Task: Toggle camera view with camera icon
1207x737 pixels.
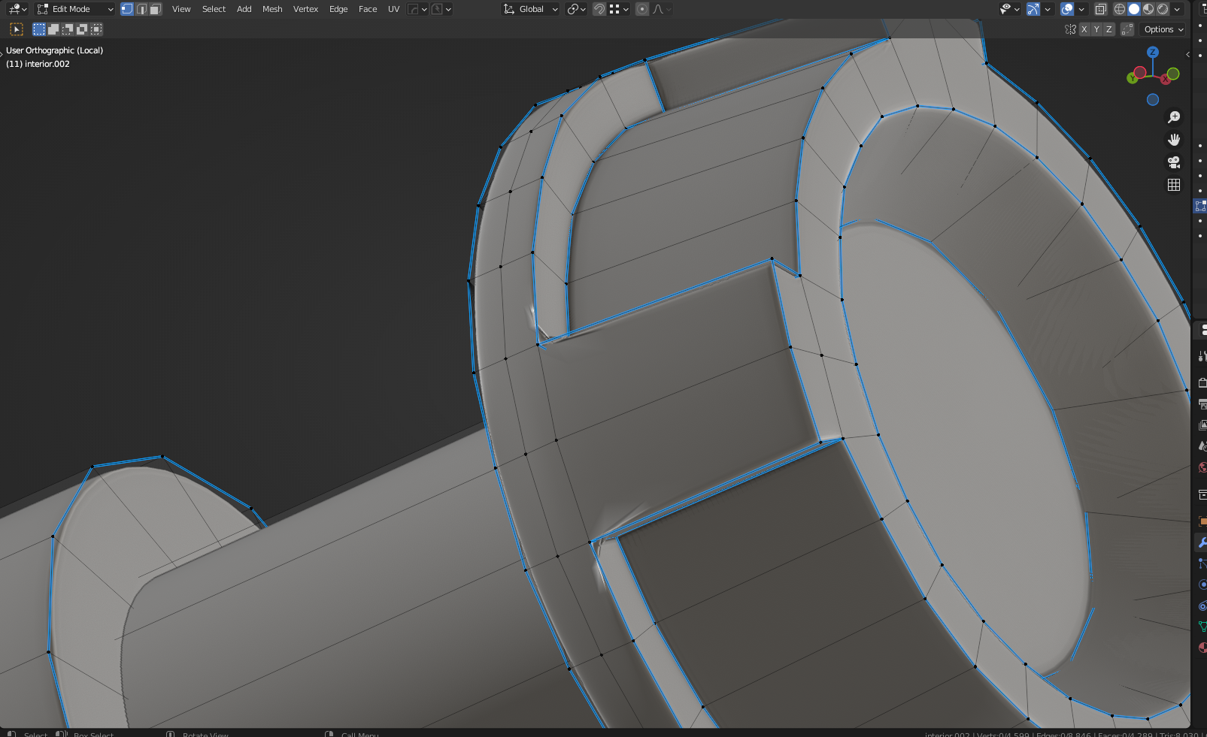Action: (1173, 162)
